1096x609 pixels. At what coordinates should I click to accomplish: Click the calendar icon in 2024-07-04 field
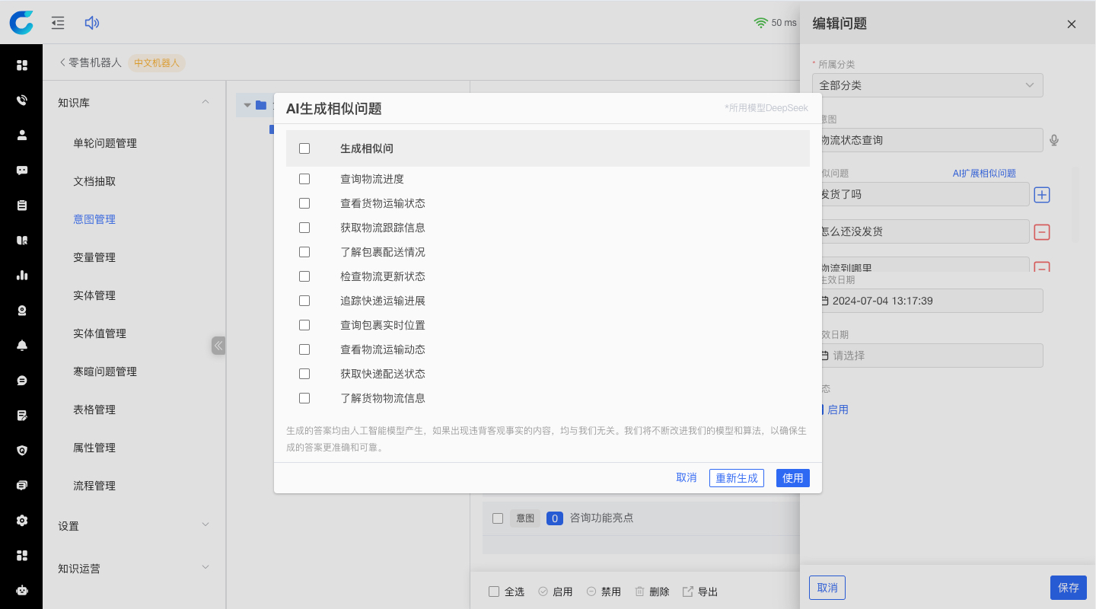(824, 301)
